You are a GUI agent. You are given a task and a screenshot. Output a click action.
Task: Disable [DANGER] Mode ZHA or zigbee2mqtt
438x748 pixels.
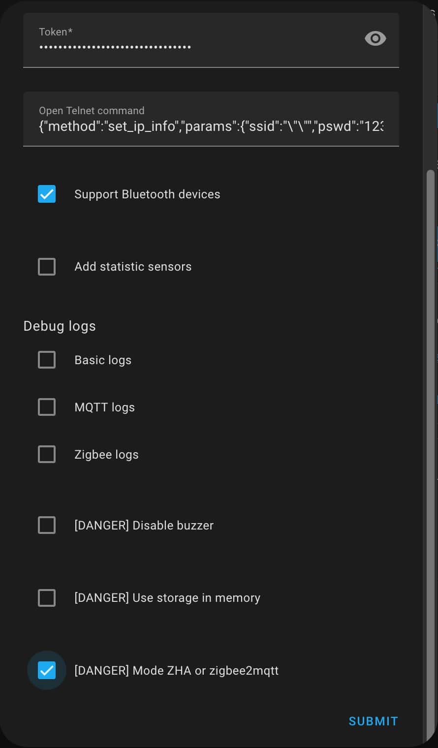point(47,670)
